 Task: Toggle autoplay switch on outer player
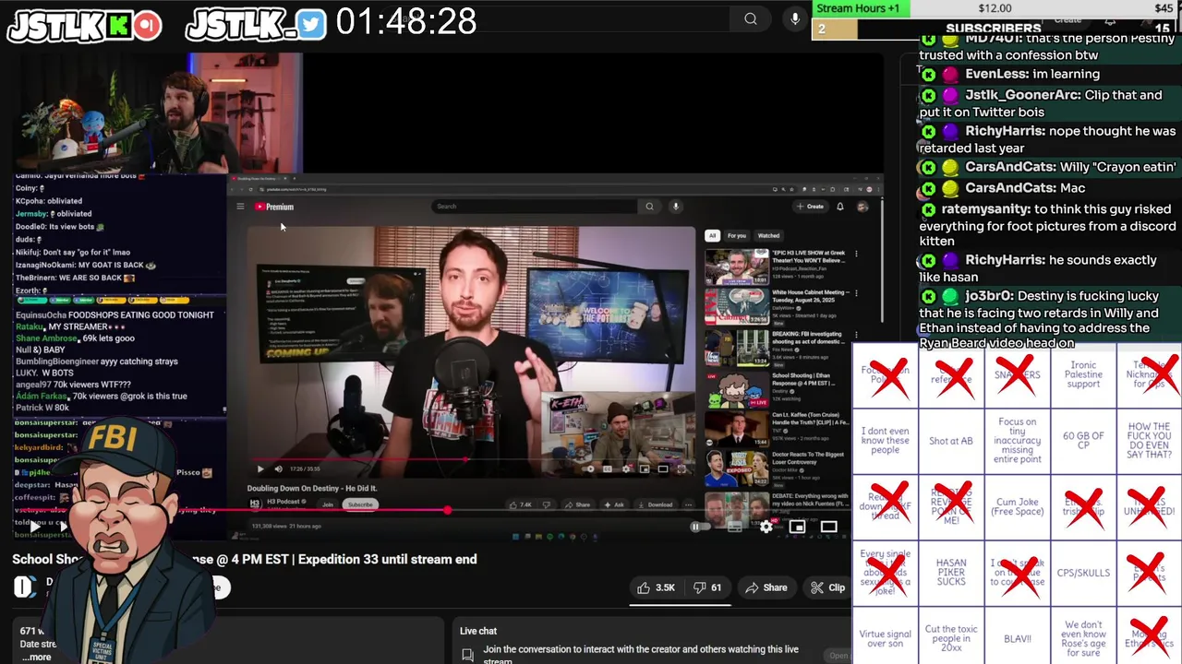(700, 528)
